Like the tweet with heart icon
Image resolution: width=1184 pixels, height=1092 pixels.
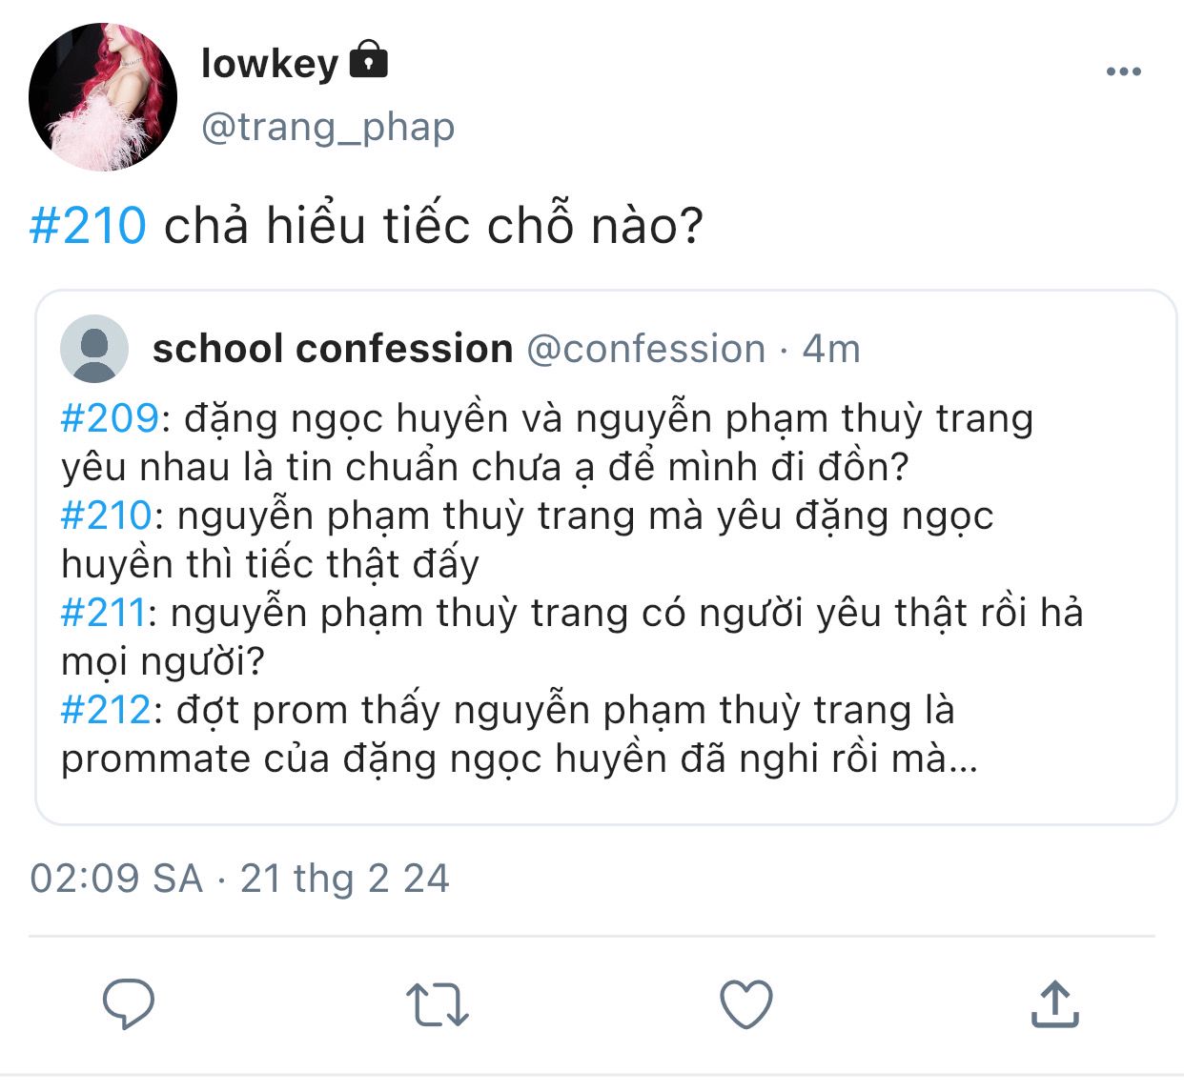[x=745, y=1004]
